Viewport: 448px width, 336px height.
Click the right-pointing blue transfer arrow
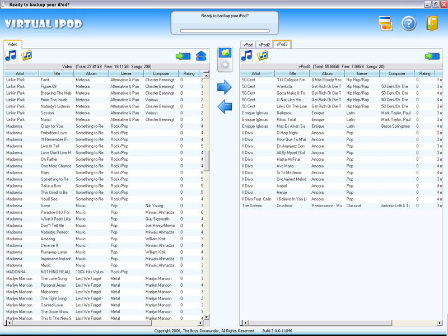click(x=225, y=87)
